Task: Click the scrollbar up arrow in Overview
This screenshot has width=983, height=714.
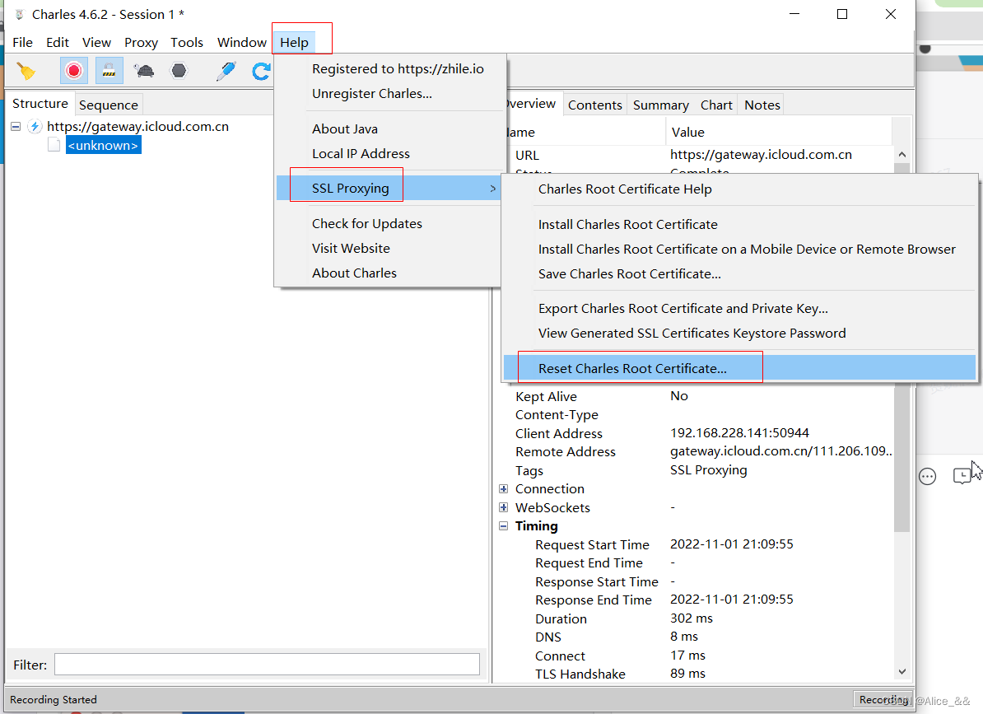Action: pyautogui.click(x=902, y=154)
